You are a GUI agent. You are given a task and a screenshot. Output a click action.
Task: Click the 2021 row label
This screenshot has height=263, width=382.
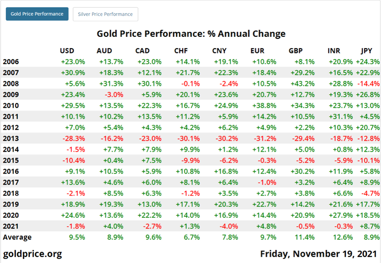click(x=11, y=226)
